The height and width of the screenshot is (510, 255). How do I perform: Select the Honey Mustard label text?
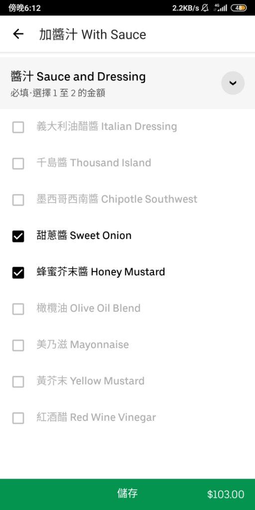(101, 272)
